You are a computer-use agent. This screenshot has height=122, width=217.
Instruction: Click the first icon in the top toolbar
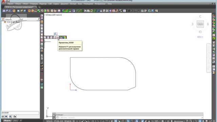[x=4, y=11]
